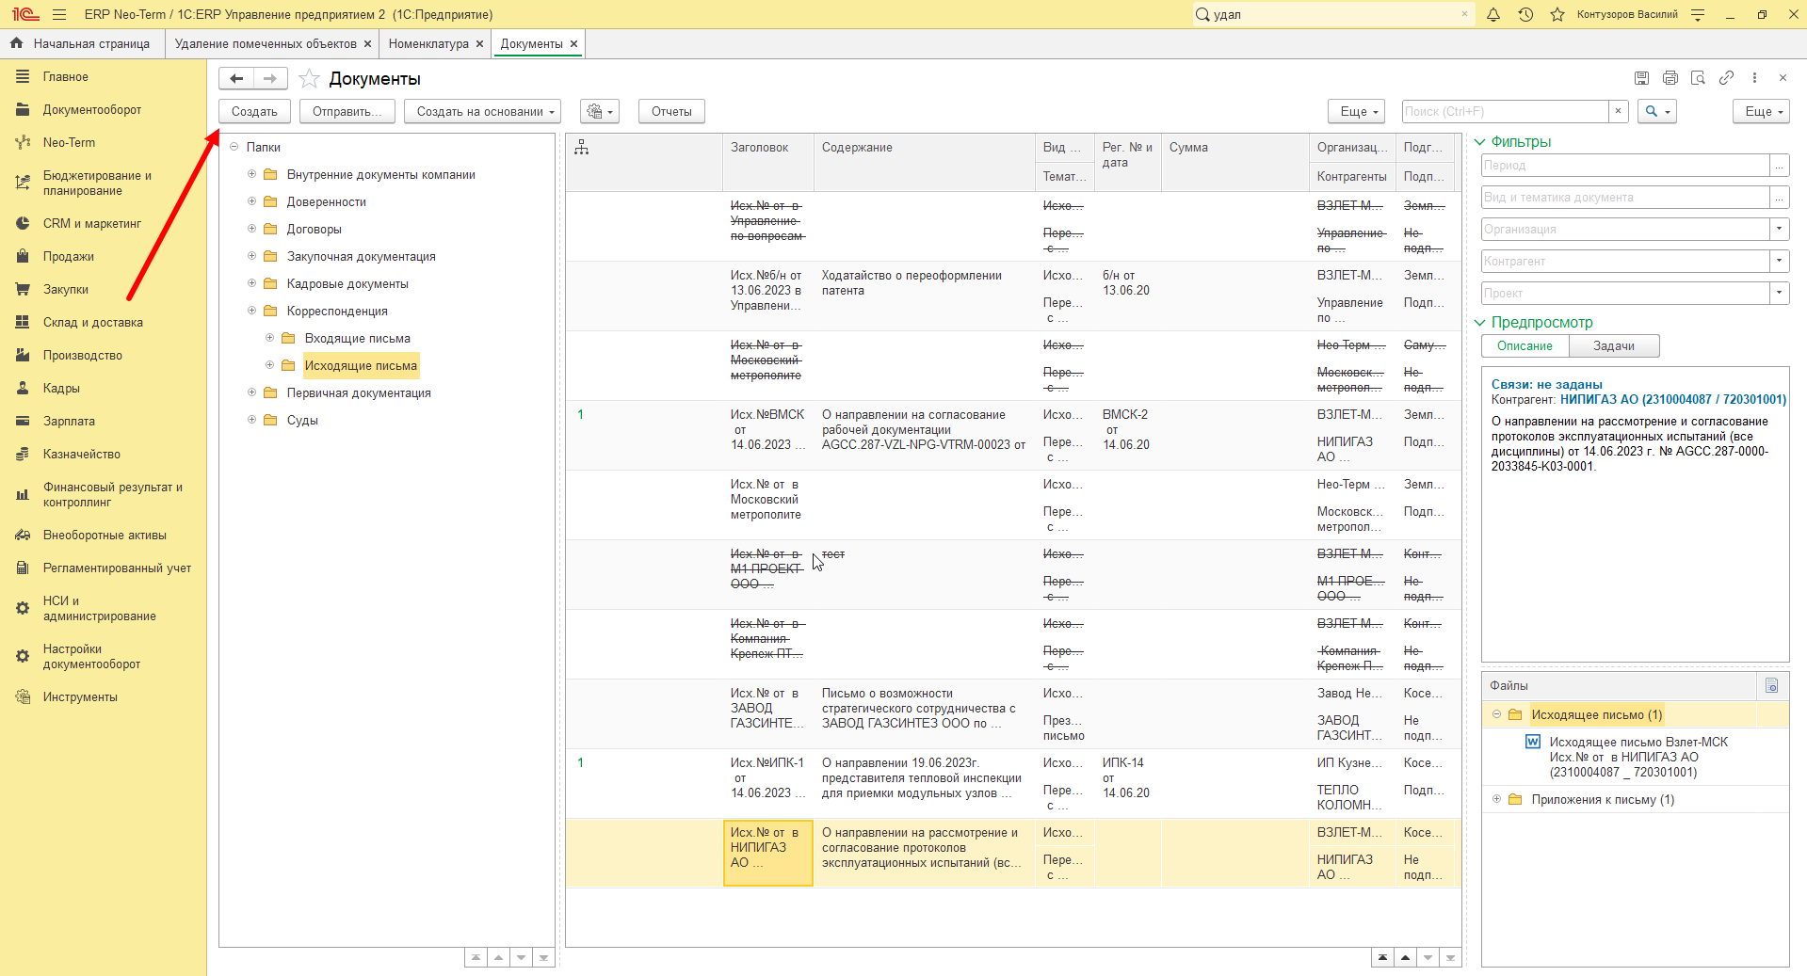The width and height of the screenshot is (1807, 976).
Task: Switch to Начальная страница tab
Action: (x=91, y=43)
